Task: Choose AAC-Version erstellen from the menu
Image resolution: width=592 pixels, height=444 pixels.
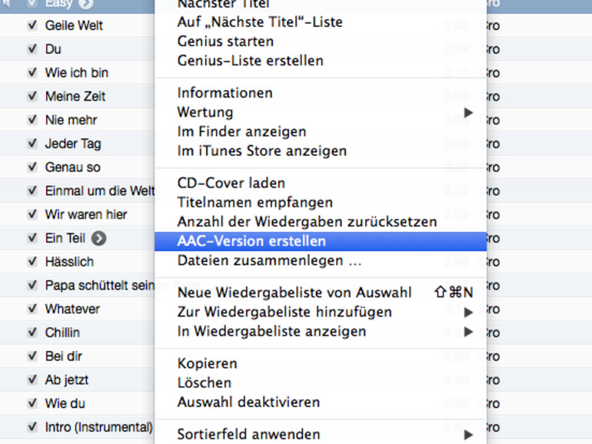Action: [x=251, y=241]
